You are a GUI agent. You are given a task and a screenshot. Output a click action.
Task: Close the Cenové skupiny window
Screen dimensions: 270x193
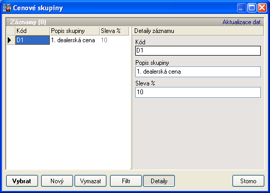click(x=262, y=8)
